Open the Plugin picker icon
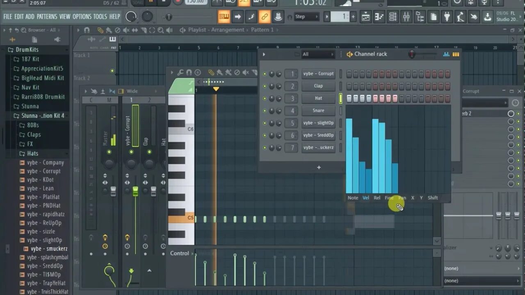 coord(447,17)
